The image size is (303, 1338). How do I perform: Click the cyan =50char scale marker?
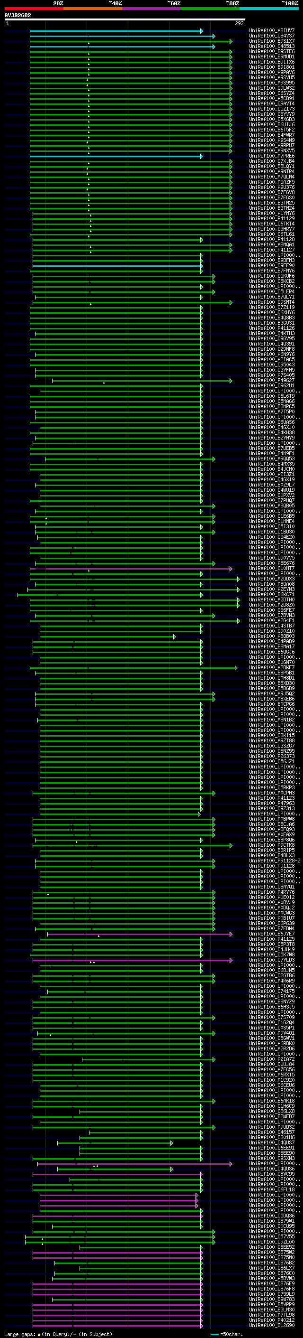coord(214,1334)
